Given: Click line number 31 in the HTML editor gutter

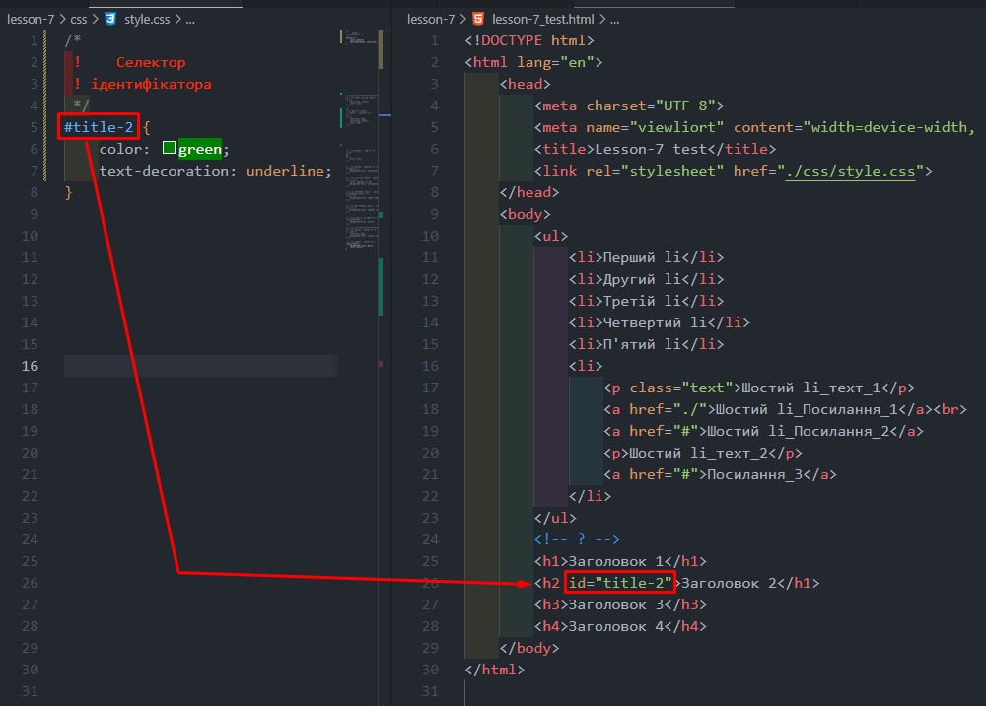Looking at the screenshot, I should (x=430, y=691).
